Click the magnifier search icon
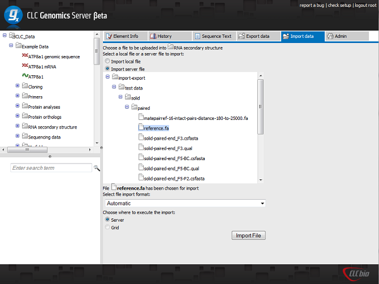This screenshot has width=379, height=284. (97, 168)
